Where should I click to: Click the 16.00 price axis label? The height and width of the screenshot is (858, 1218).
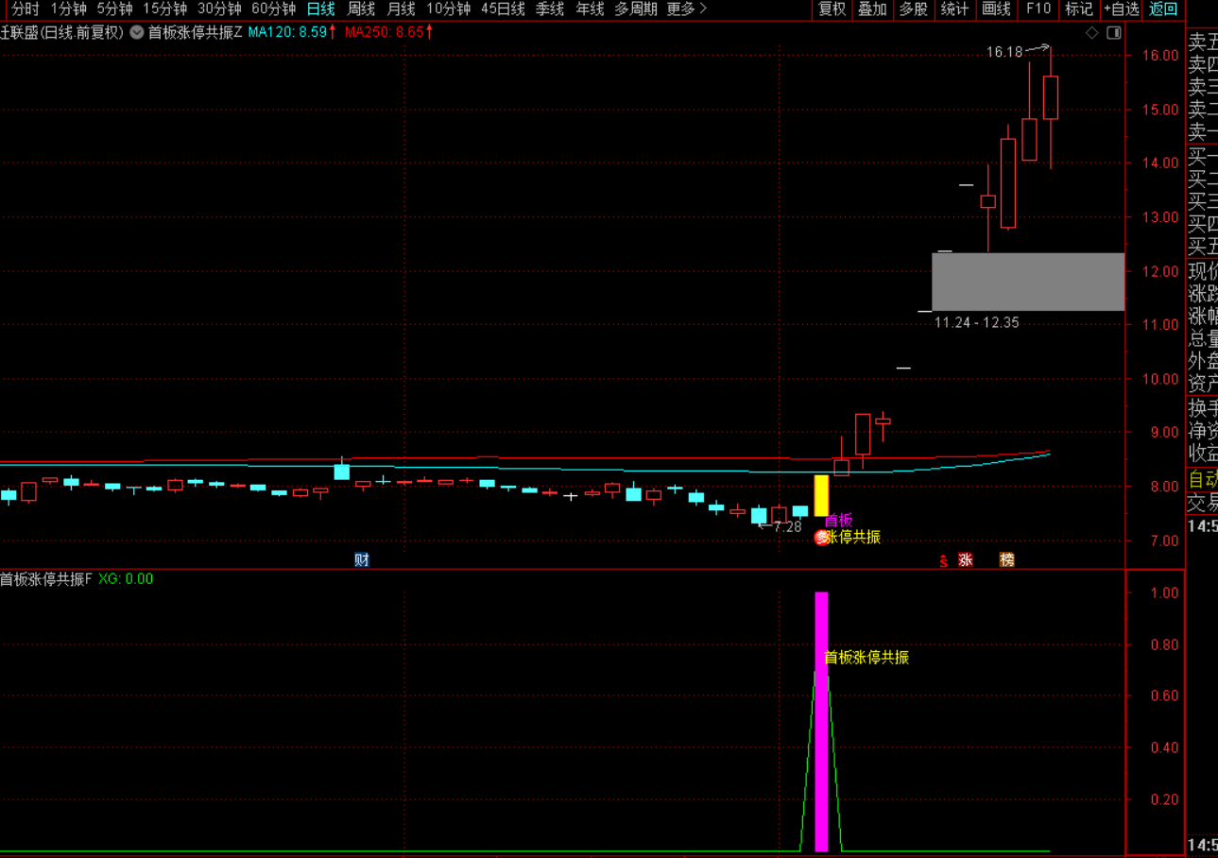click(x=1160, y=56)
